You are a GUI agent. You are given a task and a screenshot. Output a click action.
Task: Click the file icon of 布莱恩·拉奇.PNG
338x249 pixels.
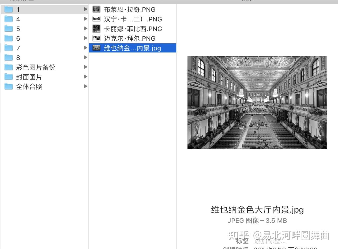[x=96, y=9]
